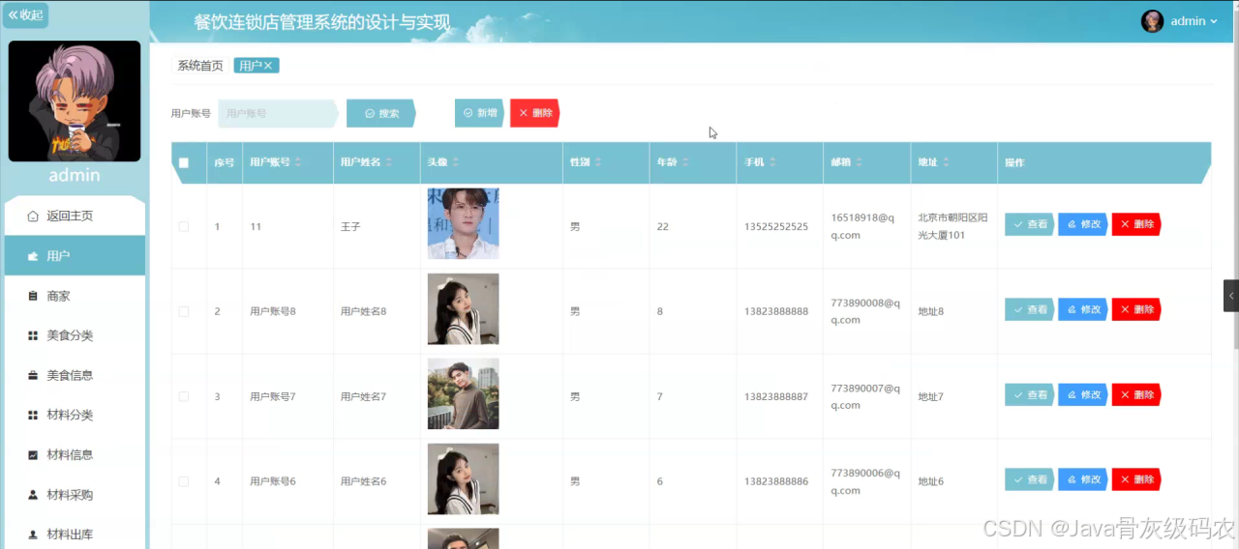
Task: Click icon beside 材料信息
Action: point(33,454)
